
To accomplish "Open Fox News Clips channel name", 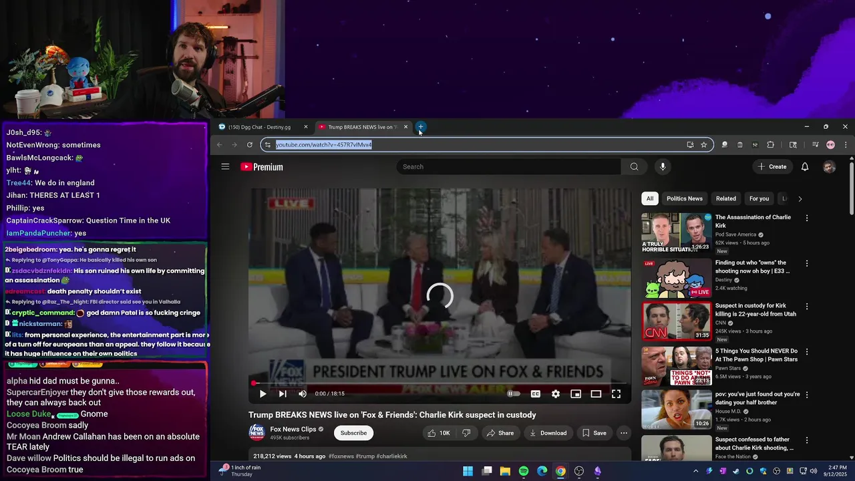I will 293,429.
